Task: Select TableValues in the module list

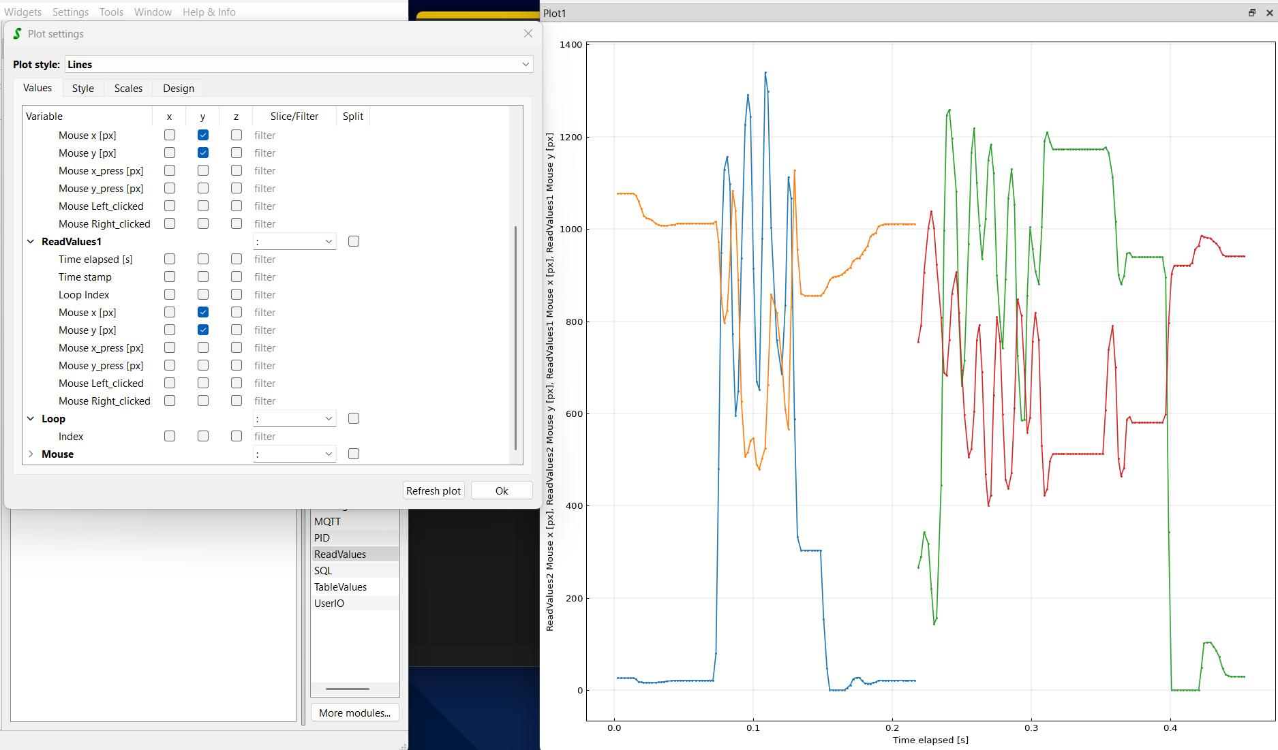Action: pos(340,587)
